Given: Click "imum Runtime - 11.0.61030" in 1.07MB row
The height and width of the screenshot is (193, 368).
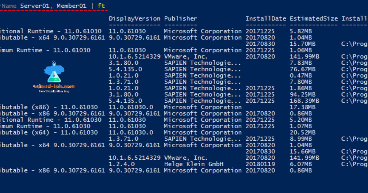Looking at the screenshot, I should click(x=45, y=126).
